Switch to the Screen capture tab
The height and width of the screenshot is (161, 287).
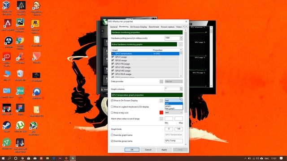(x=168, y=27)
